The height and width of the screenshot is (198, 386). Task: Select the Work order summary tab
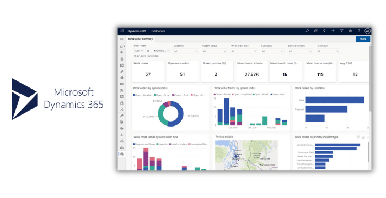click(141, 39)
